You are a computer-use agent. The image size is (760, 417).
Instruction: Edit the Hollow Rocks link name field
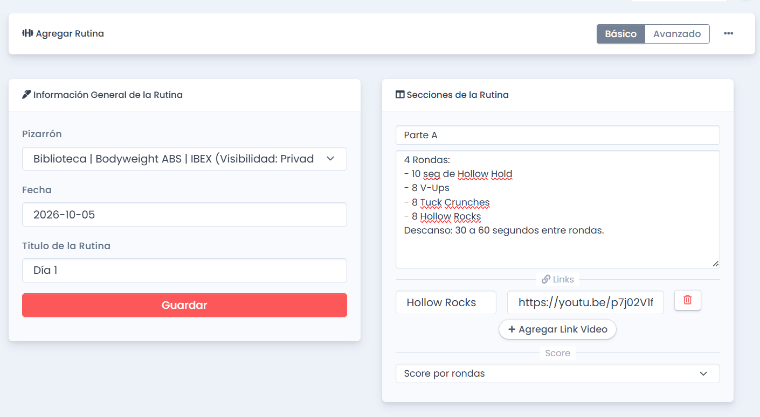[x=446, y=302]
